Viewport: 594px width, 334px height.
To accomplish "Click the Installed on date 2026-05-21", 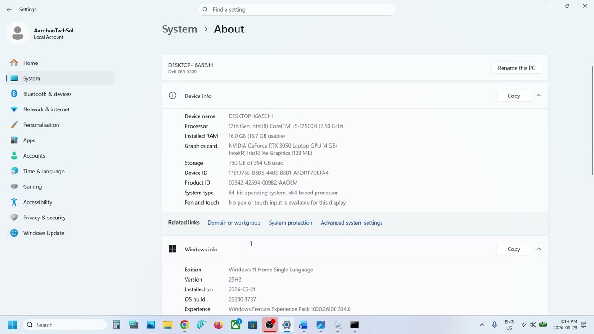I will tap(242, 289).
